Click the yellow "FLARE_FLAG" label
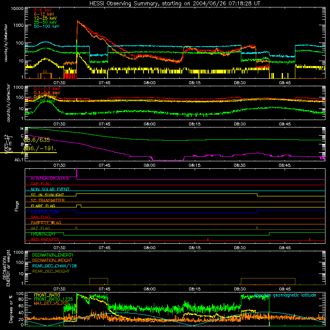Image resolution: width=330 pixels, height=330 pixels. tap(43, 206)
